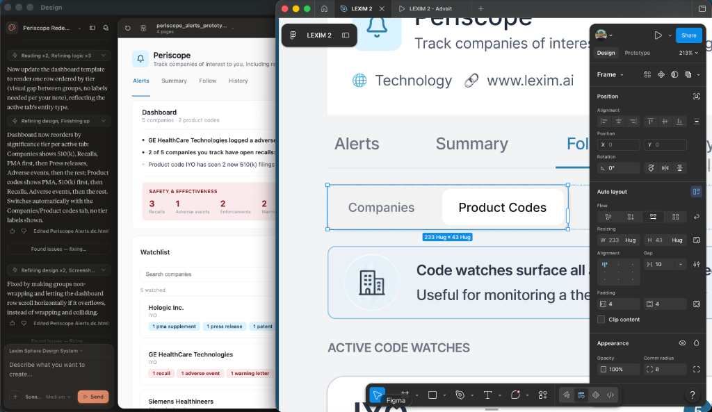Image resolution: width=712 pixels, height=412 pixels.
Task: Open Figma help question mark button
Action: [x=693, y=395]
